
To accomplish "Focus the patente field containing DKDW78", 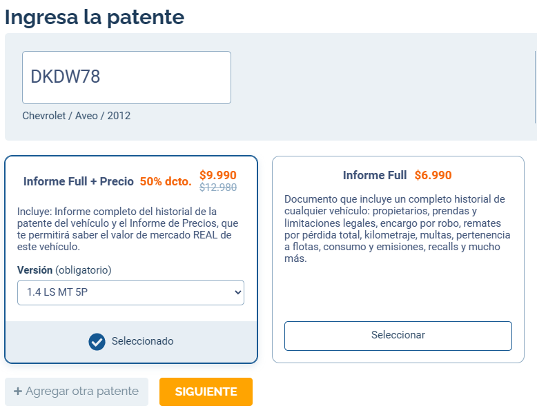I will 127,77.
